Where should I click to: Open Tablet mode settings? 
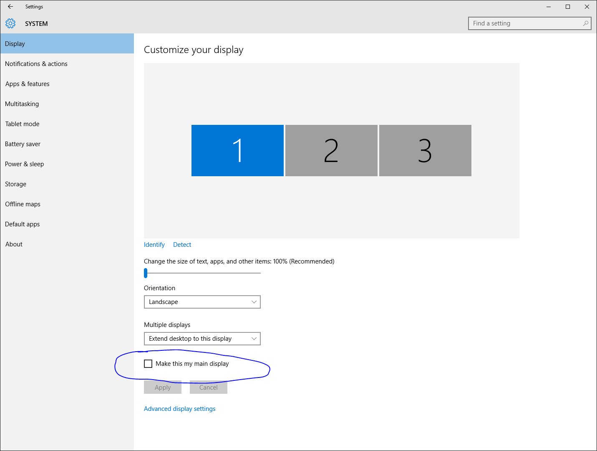(x=67, y=124)
